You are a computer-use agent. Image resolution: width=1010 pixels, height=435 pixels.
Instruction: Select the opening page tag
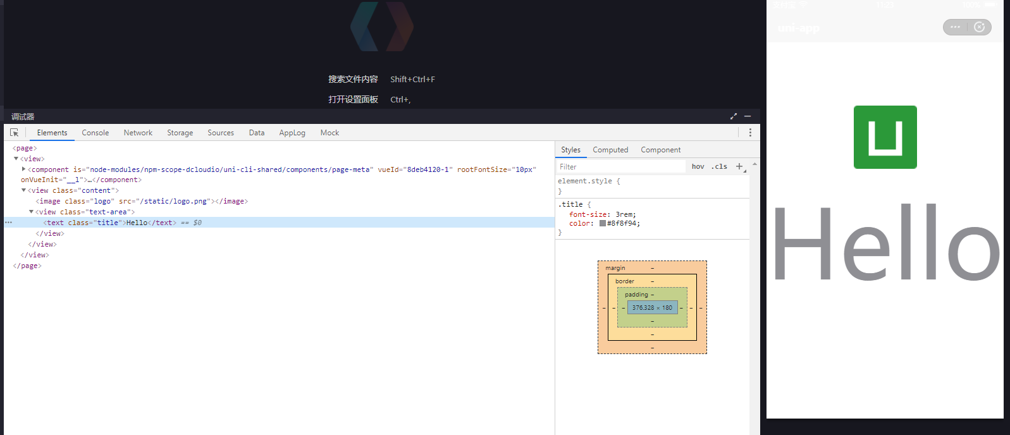(25, 148)
